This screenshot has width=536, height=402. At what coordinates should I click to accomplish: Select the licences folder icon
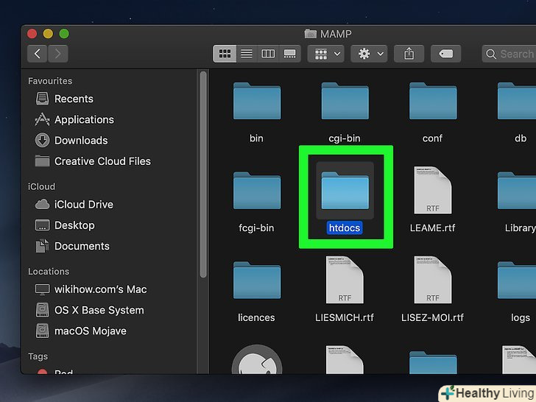[x=257, y=281]
